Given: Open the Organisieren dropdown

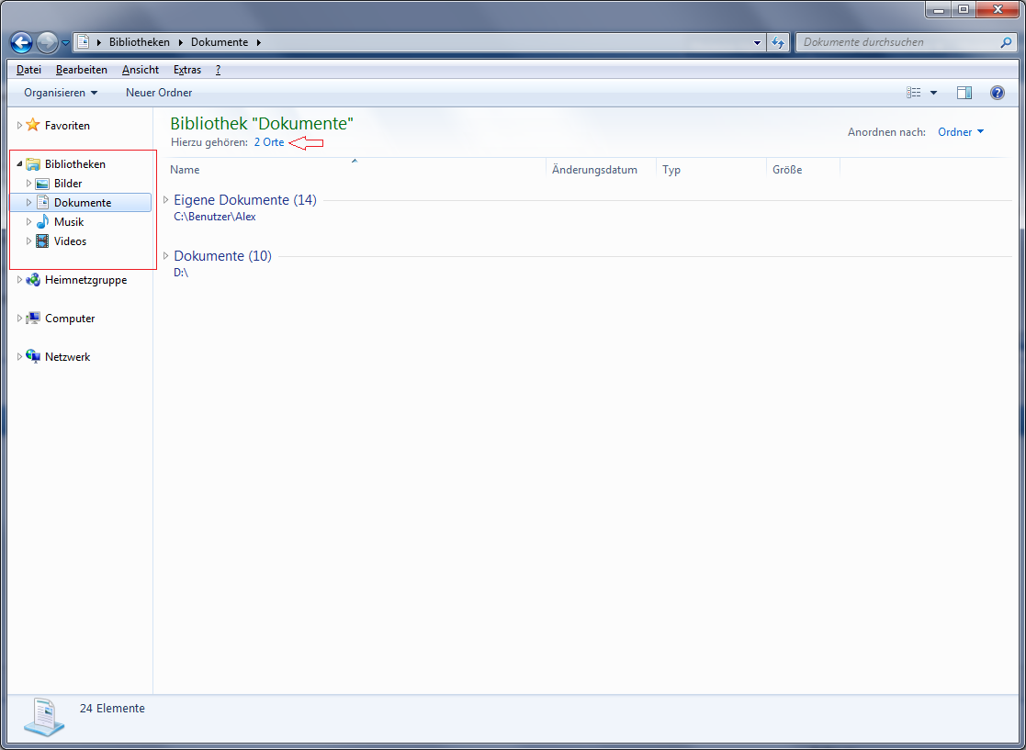Looking at the screenshot, I should (61, 93).
